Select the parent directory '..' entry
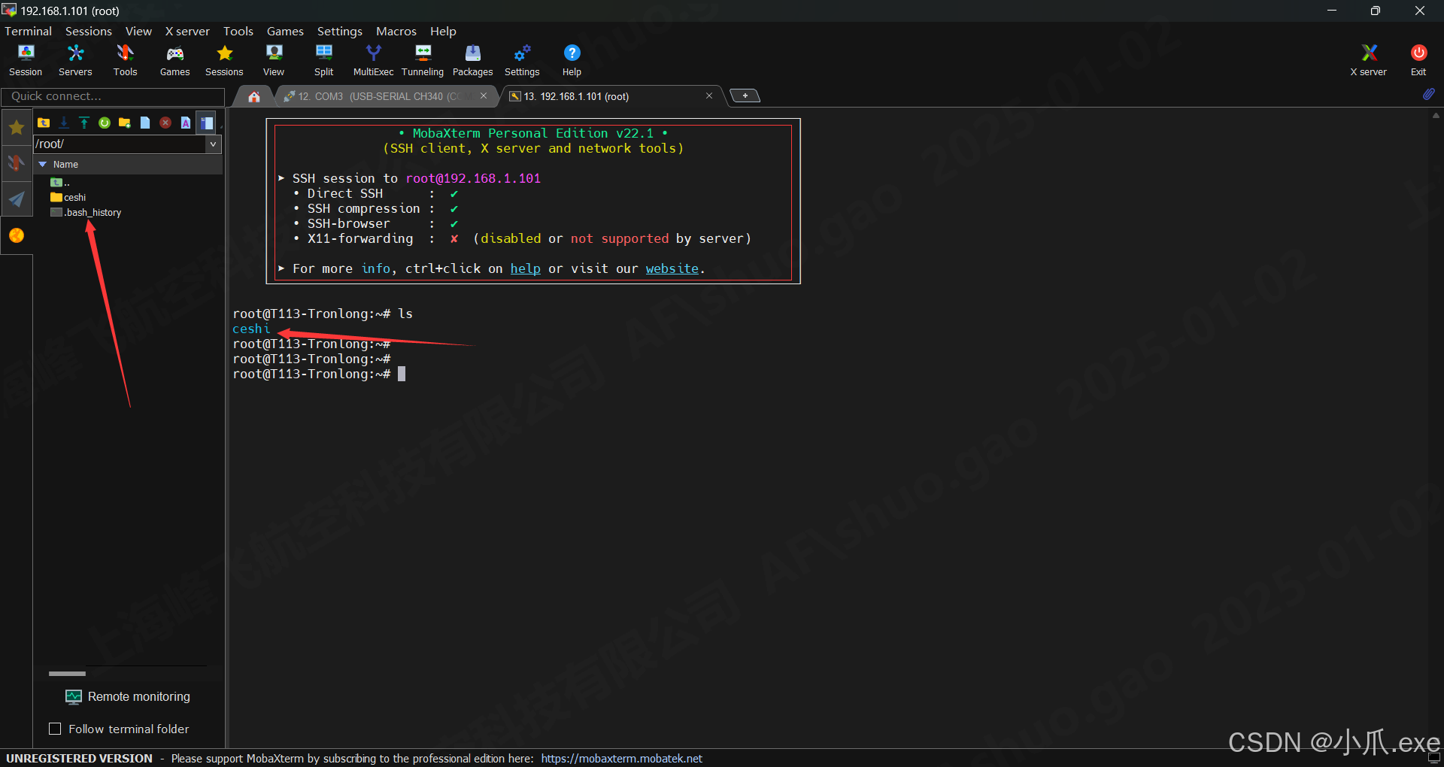The image size is (1444, 767). tap(60, 182)
